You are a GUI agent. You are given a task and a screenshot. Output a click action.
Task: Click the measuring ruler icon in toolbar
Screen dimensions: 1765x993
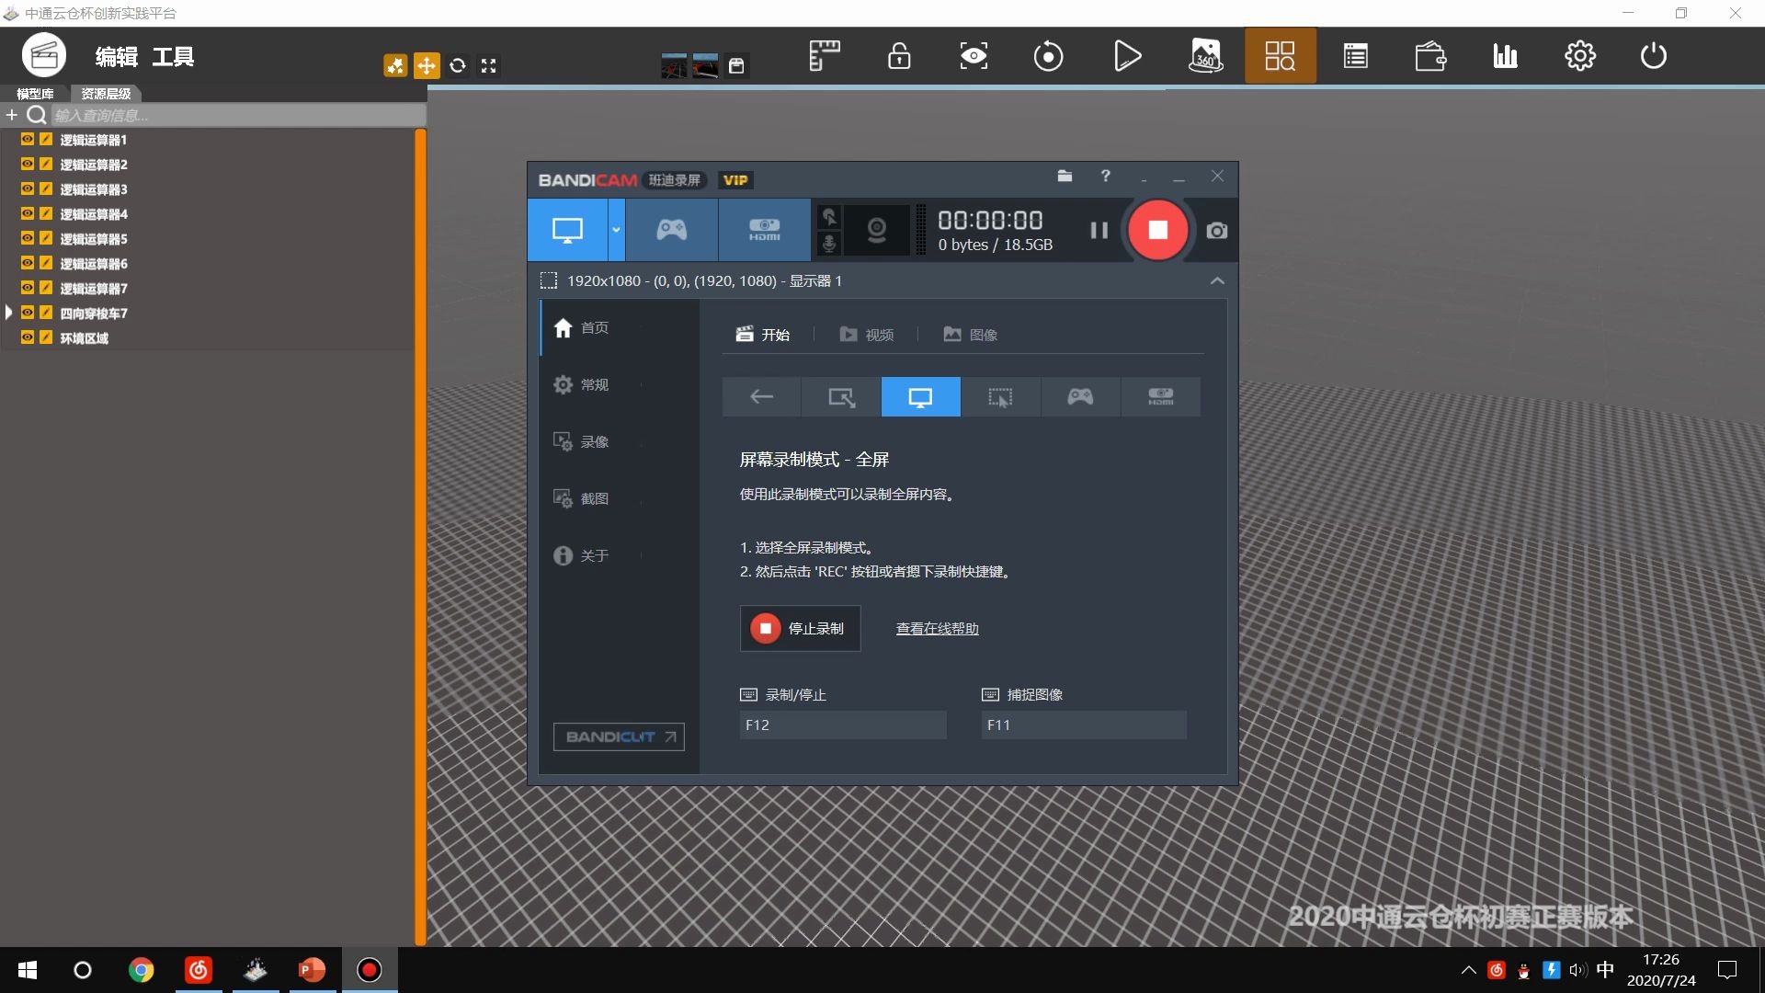click(824, 55)
